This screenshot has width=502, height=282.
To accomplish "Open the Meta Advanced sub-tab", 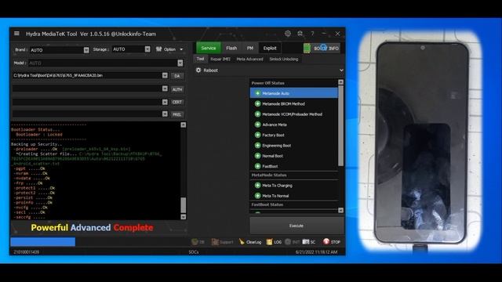I will [249, 60].
